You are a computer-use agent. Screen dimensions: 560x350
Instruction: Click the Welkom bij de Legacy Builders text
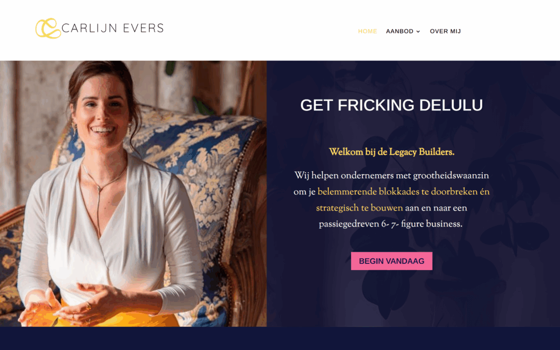392,152
